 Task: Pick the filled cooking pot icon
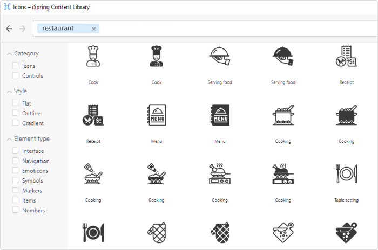point(347,115)
